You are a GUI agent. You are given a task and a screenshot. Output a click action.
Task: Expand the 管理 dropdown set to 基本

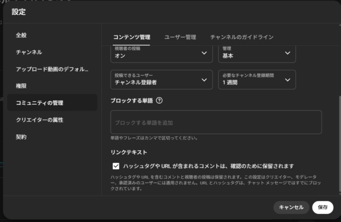click(257, 53)
